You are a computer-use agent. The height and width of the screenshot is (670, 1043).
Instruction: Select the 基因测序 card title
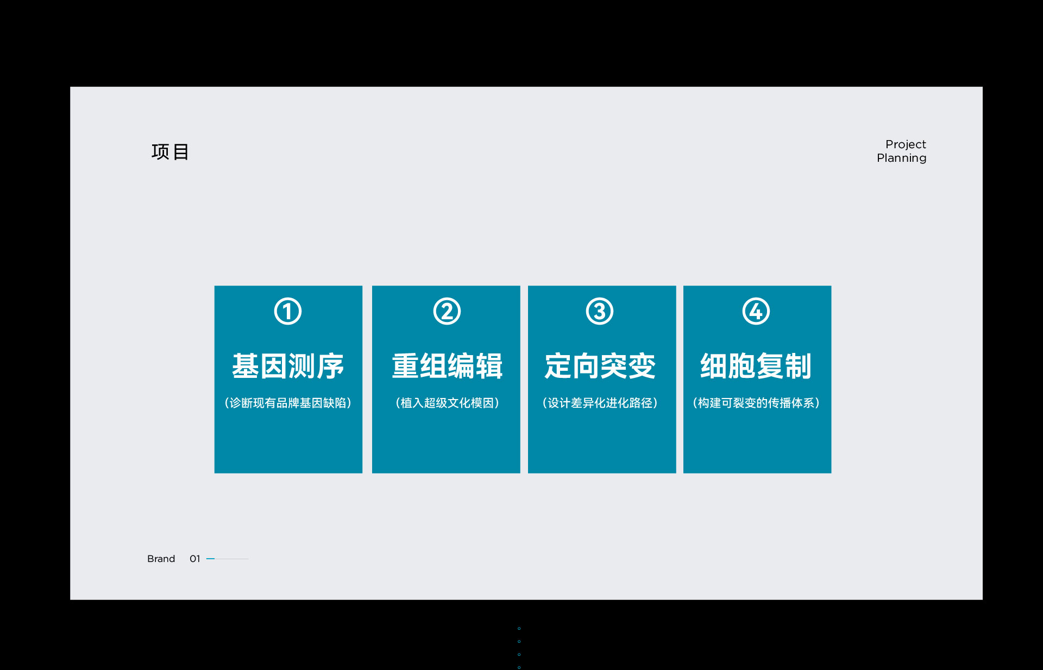[x=288, y=366]
